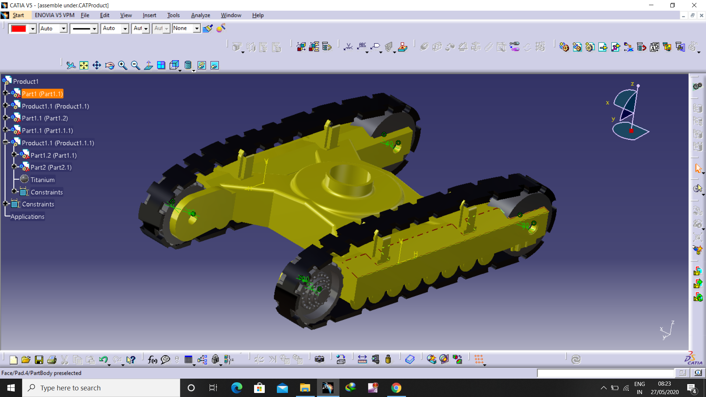Click the Fly Mode airplane icon
The width and height of the screenshot is (706, 397).
click(71, 65)
